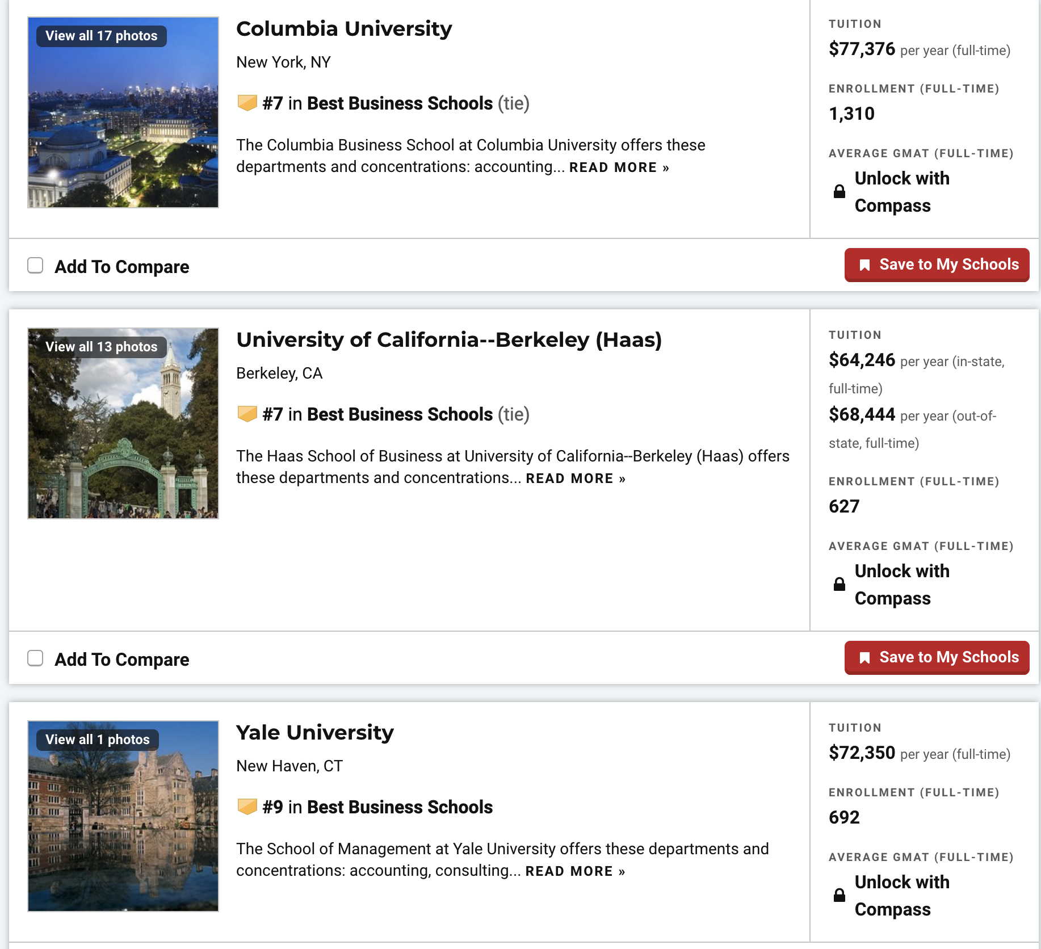Image resolution: width=1041 pixels, height=949 pixels.
Task: View all 17 photos of Columbia
Action: [x=101, y=36]
